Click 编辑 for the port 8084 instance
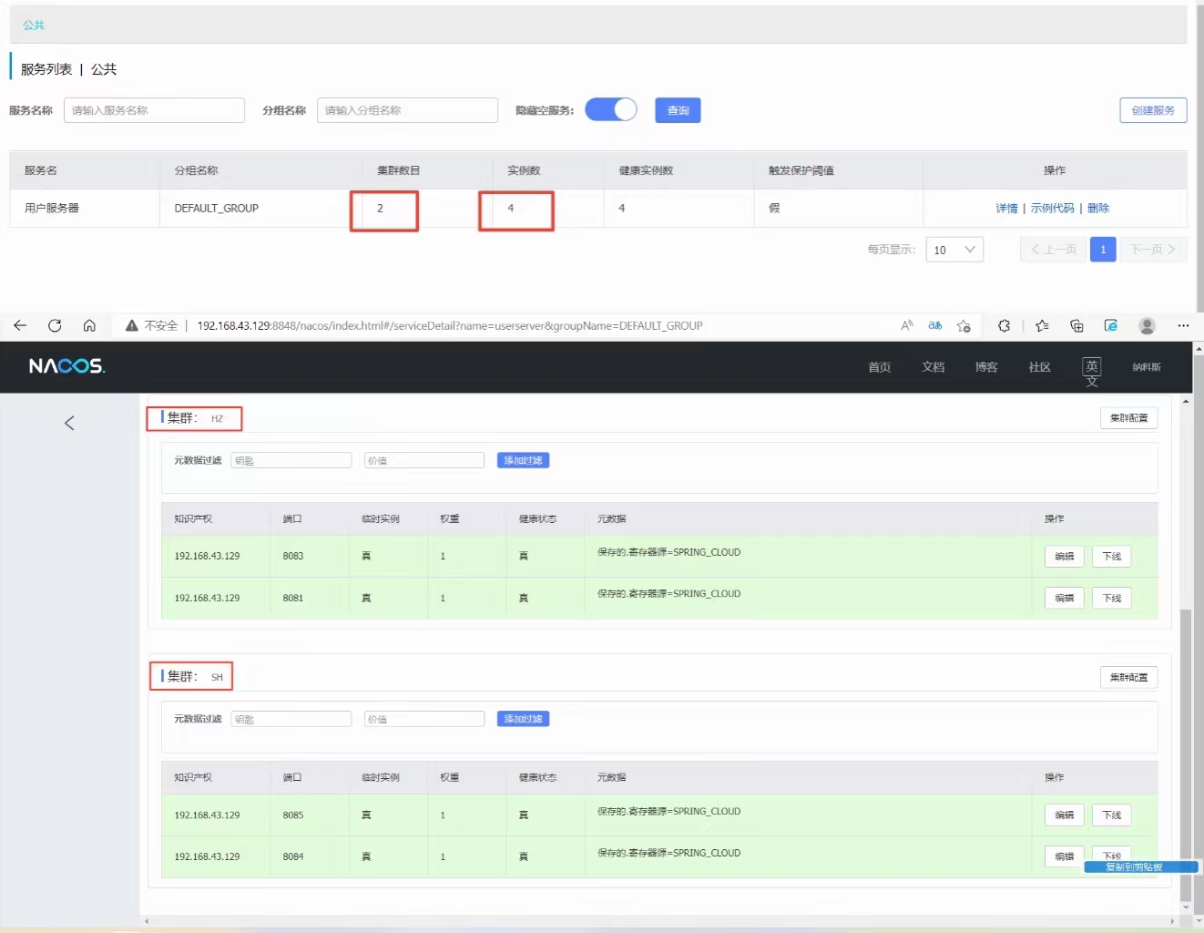The image size is (1204, 933). pyautogui.click(x=1064, y=856)
